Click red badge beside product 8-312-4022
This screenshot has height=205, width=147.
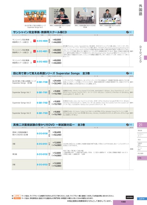pos(34,61)
